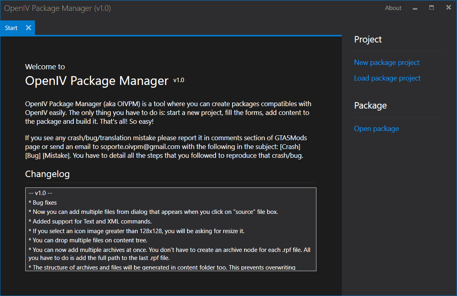457x296 pixels.
Task: Create a New package project
Action: [x=386, y=62]
